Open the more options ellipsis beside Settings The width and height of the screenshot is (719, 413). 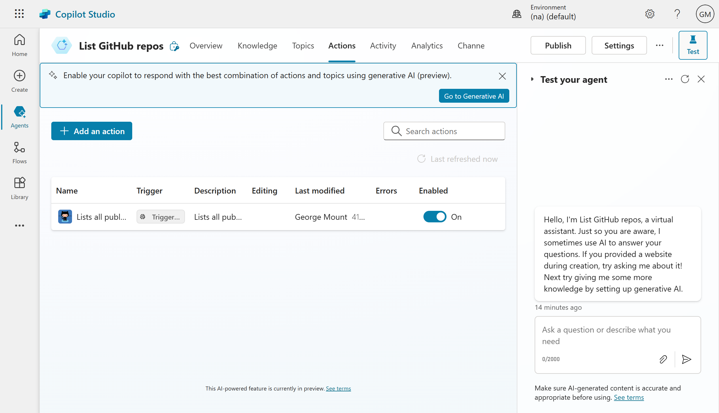click(660, 46)
